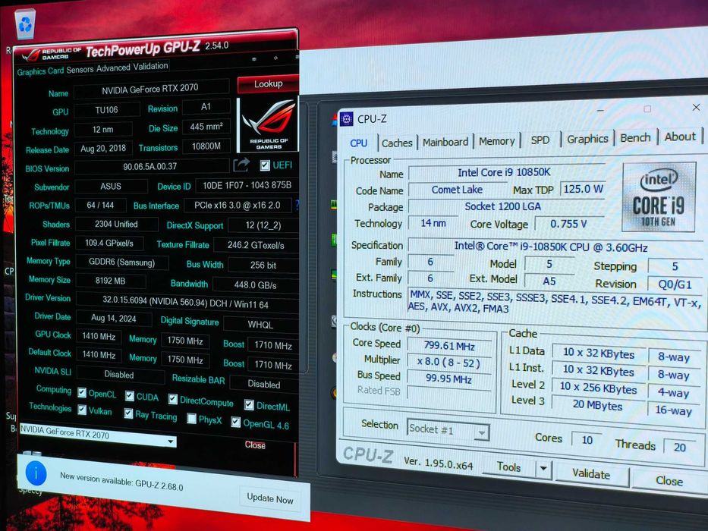708x531 pixels.
Task: Open the Bench tab in CPU-Z
Action: click(635, 137)
